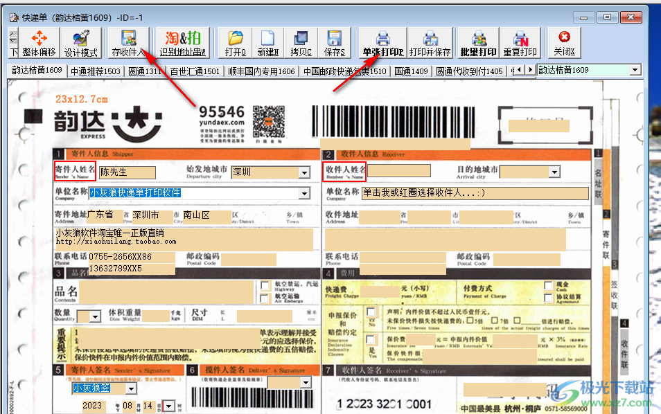Click the day field 14
Screen dimensions: 661x414
[x=148, y=406]
